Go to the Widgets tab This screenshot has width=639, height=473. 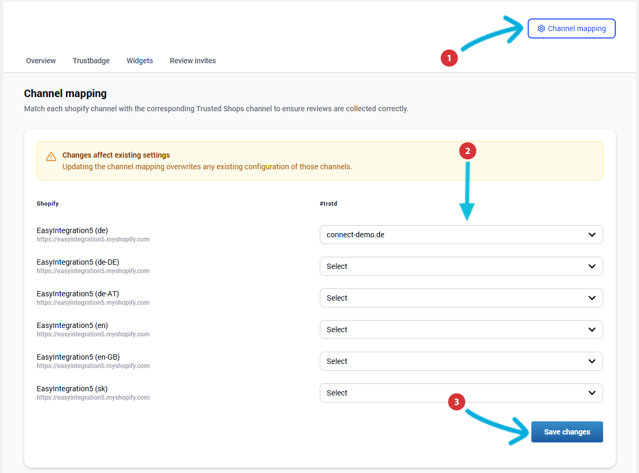140,61
